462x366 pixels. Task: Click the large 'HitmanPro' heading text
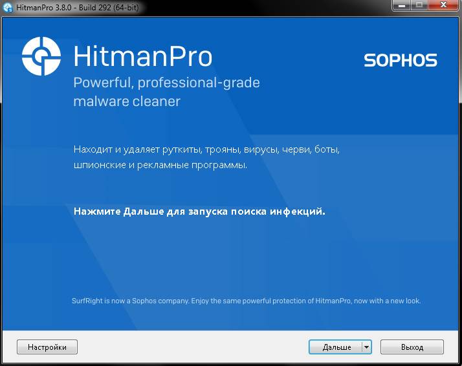coord(143,56)
